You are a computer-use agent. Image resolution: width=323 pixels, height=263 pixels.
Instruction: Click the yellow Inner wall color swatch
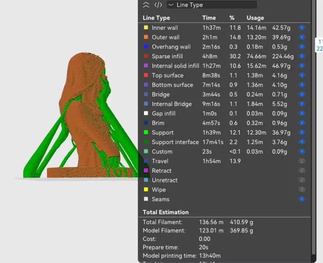click(x=146, y=28)
